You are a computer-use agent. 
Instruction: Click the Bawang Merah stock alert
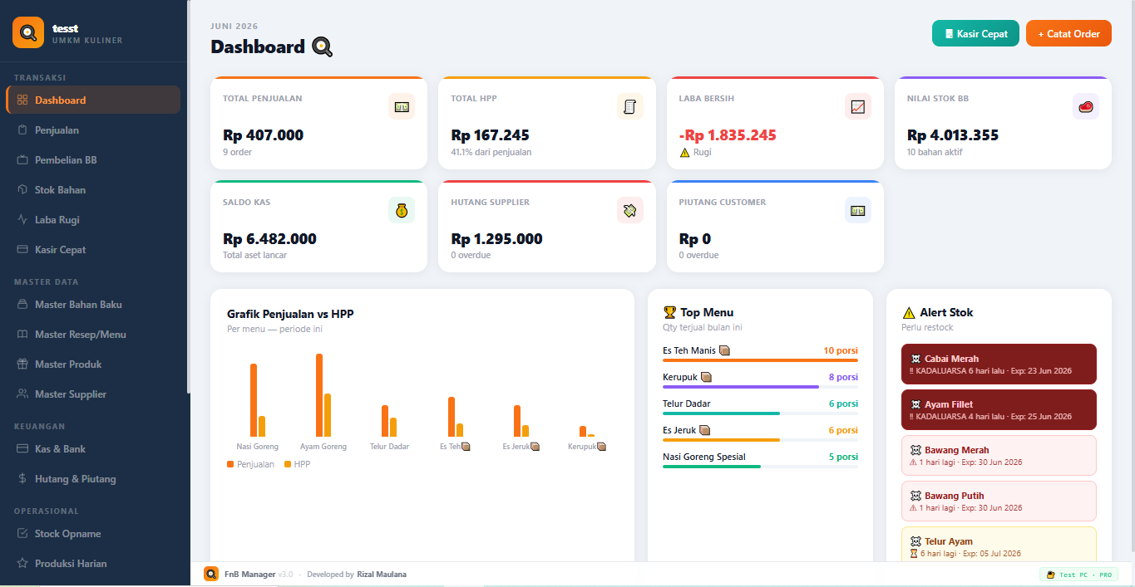tap(999, 455)
